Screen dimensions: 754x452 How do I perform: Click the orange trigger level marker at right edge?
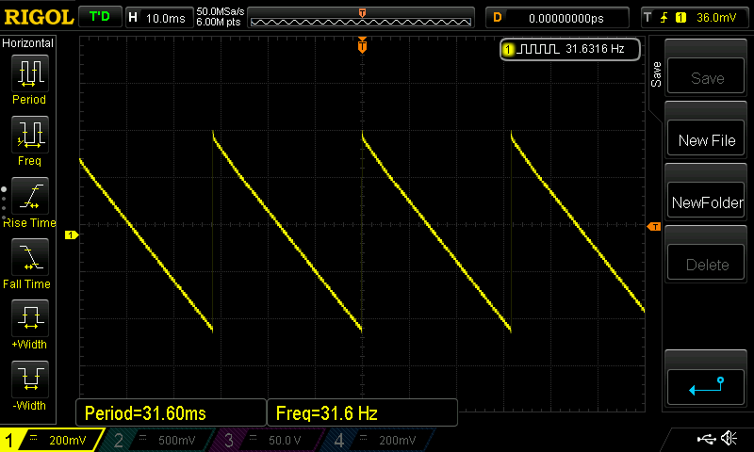[x=653, y=227]
